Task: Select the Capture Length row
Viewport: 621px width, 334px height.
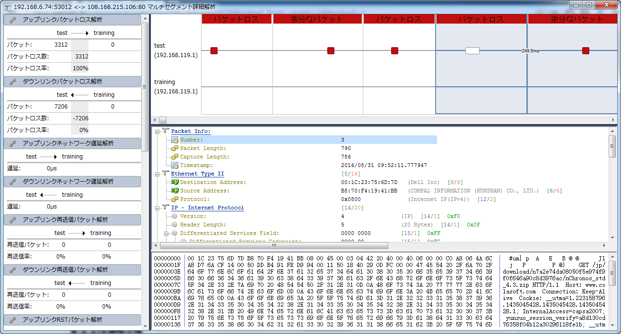Action: [204, 157]
